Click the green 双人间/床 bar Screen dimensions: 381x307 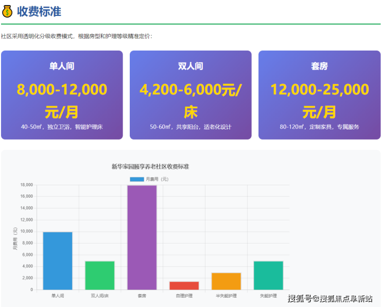100,275
